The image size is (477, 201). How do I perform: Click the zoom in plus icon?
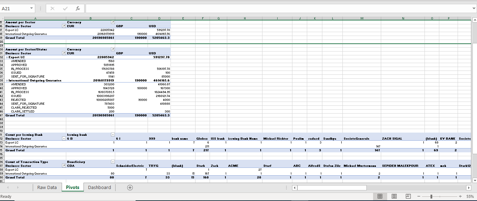tap(460, 196)
